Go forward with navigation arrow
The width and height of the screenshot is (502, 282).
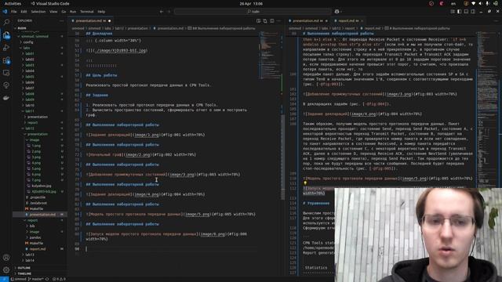[169, 12]
